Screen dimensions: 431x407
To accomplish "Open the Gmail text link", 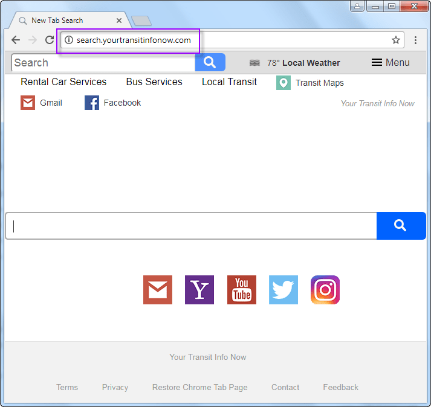I will pyautogui.click(x=51, y=103).
